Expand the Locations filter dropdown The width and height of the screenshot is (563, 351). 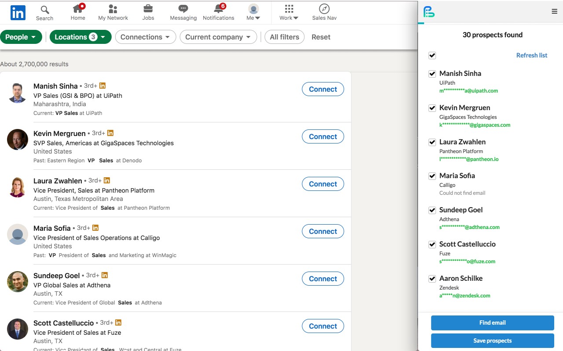[x=80, y=37]
